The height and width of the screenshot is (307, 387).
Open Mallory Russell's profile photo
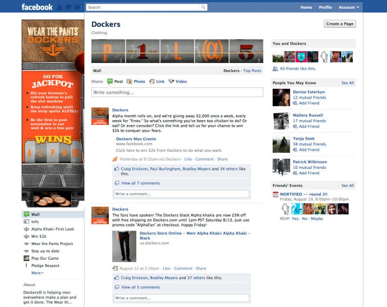[x=281, y=121]
